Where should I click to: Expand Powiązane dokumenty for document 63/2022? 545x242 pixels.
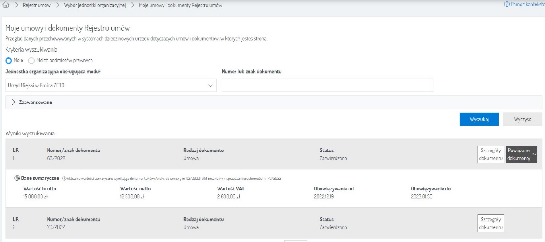point(521,154)
